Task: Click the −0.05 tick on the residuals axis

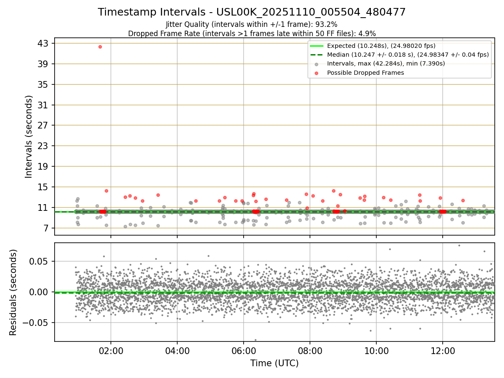Action: (x=35, y=323)
